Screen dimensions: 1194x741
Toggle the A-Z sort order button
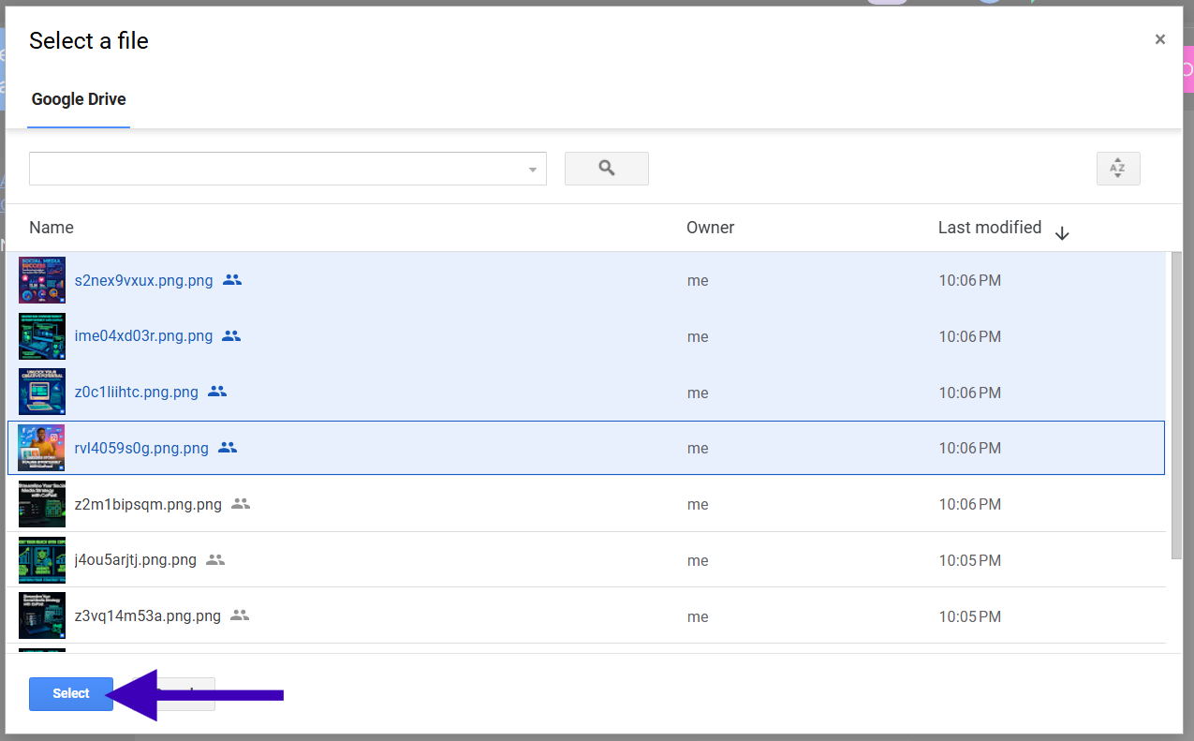click(1117, 169)
